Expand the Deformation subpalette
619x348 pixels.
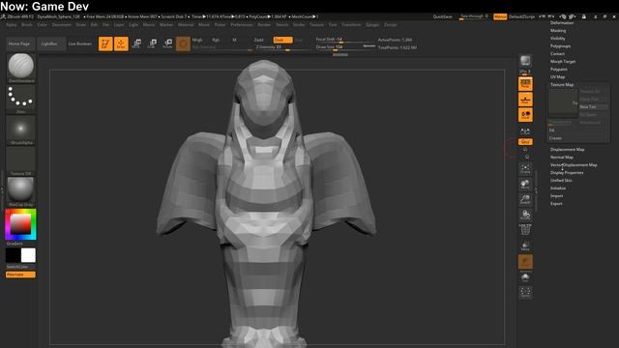click(562, 23)
